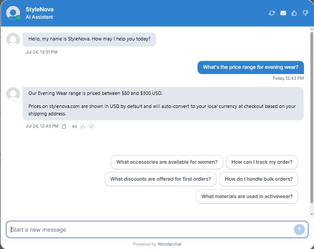The image size is (314, 249).
Task: Click the "Today 12:43 PM" timestamp
Action: [288, 78]
